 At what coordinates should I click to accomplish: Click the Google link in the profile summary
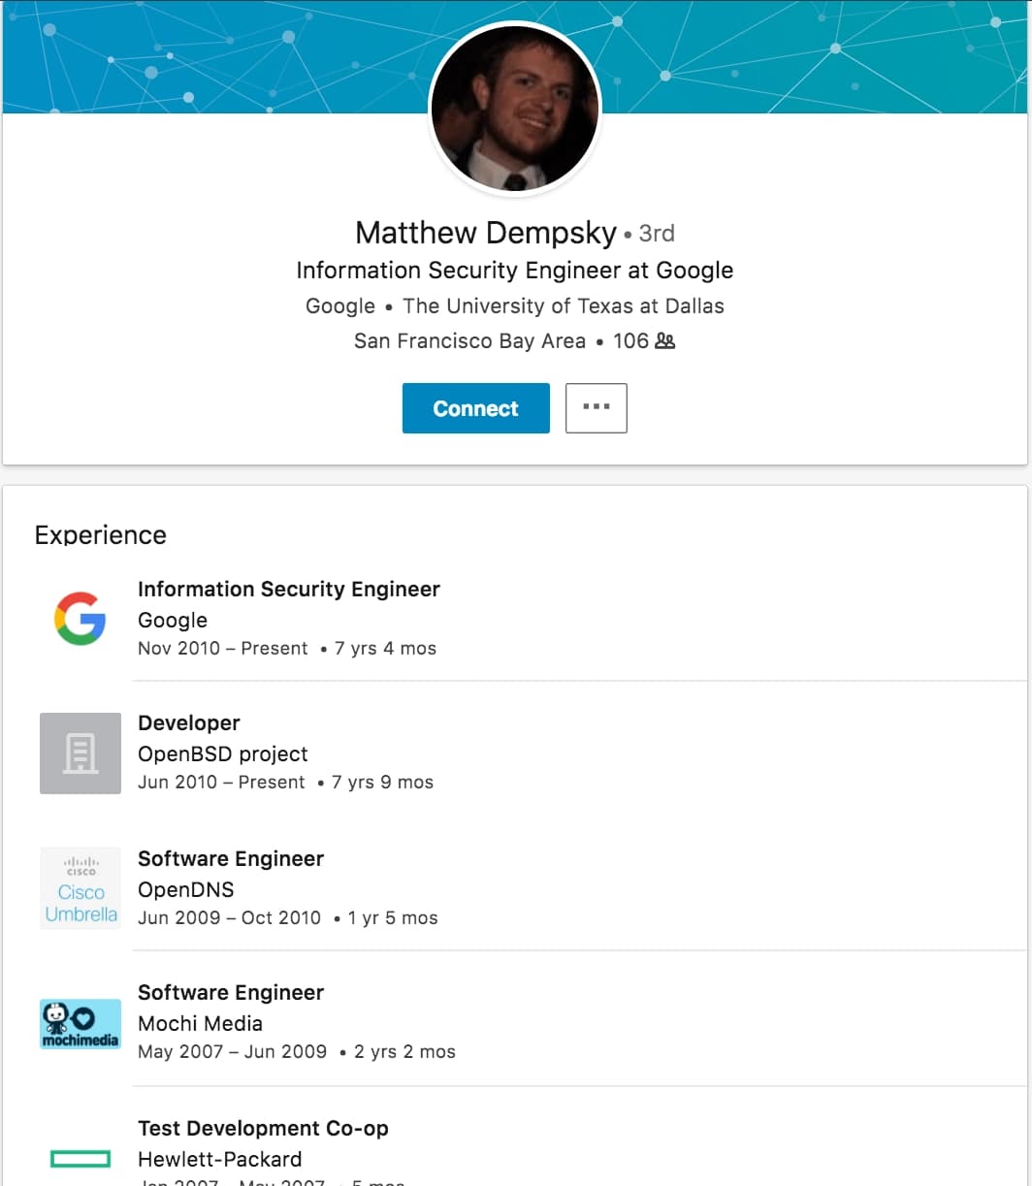click(339, 305)
